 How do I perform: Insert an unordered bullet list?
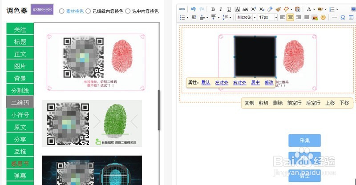coord(182,17)
